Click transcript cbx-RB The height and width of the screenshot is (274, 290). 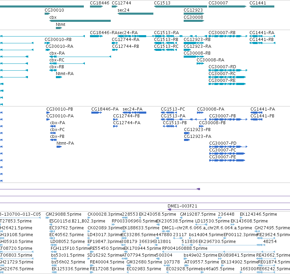[57, 67]
